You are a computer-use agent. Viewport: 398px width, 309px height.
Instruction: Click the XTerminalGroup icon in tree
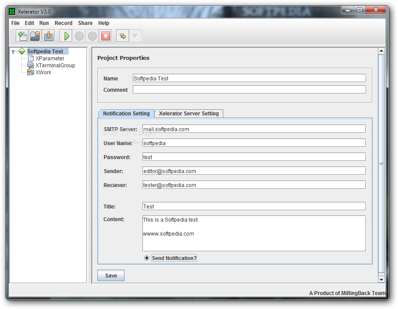pyautogui.click(x=31, y=65)
